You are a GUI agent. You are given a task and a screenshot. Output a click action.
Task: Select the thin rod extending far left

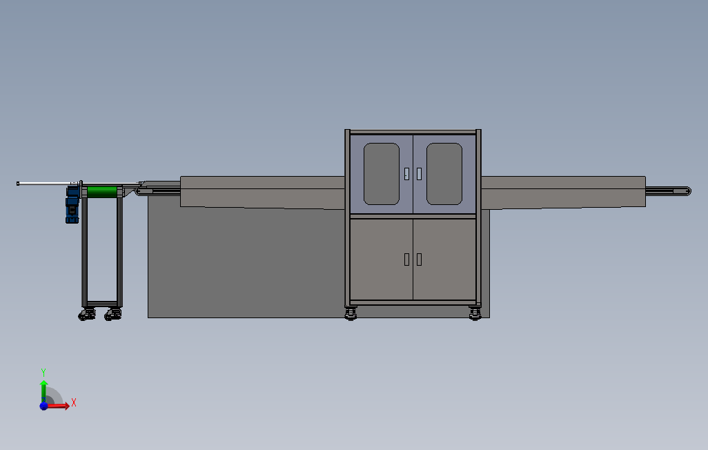tap(48, 184)
